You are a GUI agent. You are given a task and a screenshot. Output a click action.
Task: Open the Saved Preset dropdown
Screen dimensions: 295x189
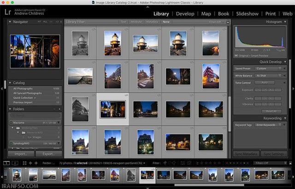(268, 68)
